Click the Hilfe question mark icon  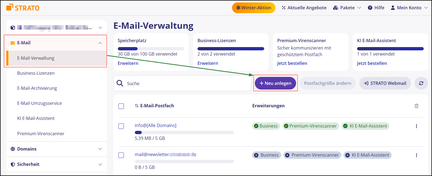[370, 8]
